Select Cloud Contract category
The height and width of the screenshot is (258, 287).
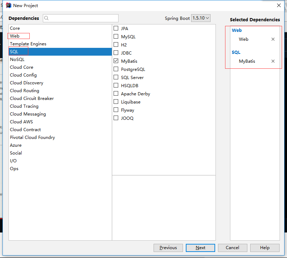[60, 130]
